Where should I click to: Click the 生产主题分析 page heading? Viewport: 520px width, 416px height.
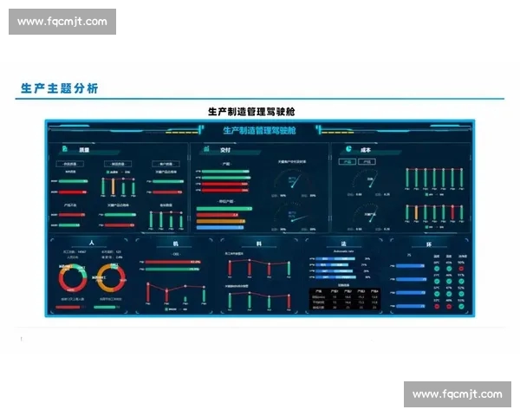click(x=59, y=88)
